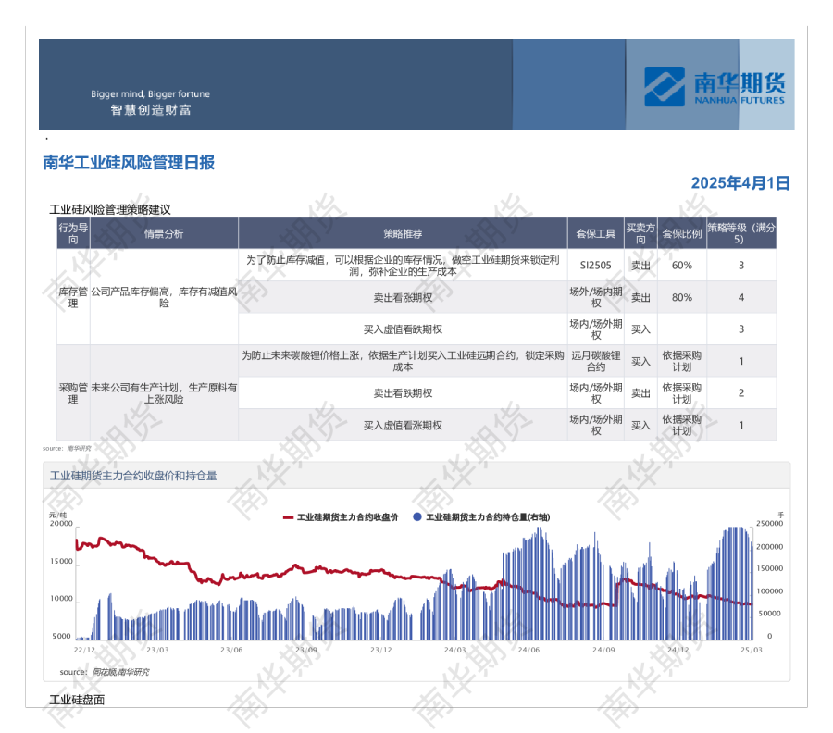This screenshot has height=733, width=833.
Task: Click the 策略推荐 column header
Action: click(x=403, y=234)
